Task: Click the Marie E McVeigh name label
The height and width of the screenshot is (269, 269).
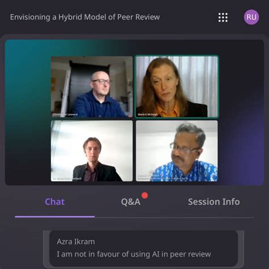Action: tap(148, 115)
